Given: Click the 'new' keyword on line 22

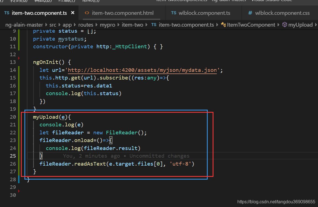Looking at the screenshot, I should pyautogui.click(x=98, y=132).
